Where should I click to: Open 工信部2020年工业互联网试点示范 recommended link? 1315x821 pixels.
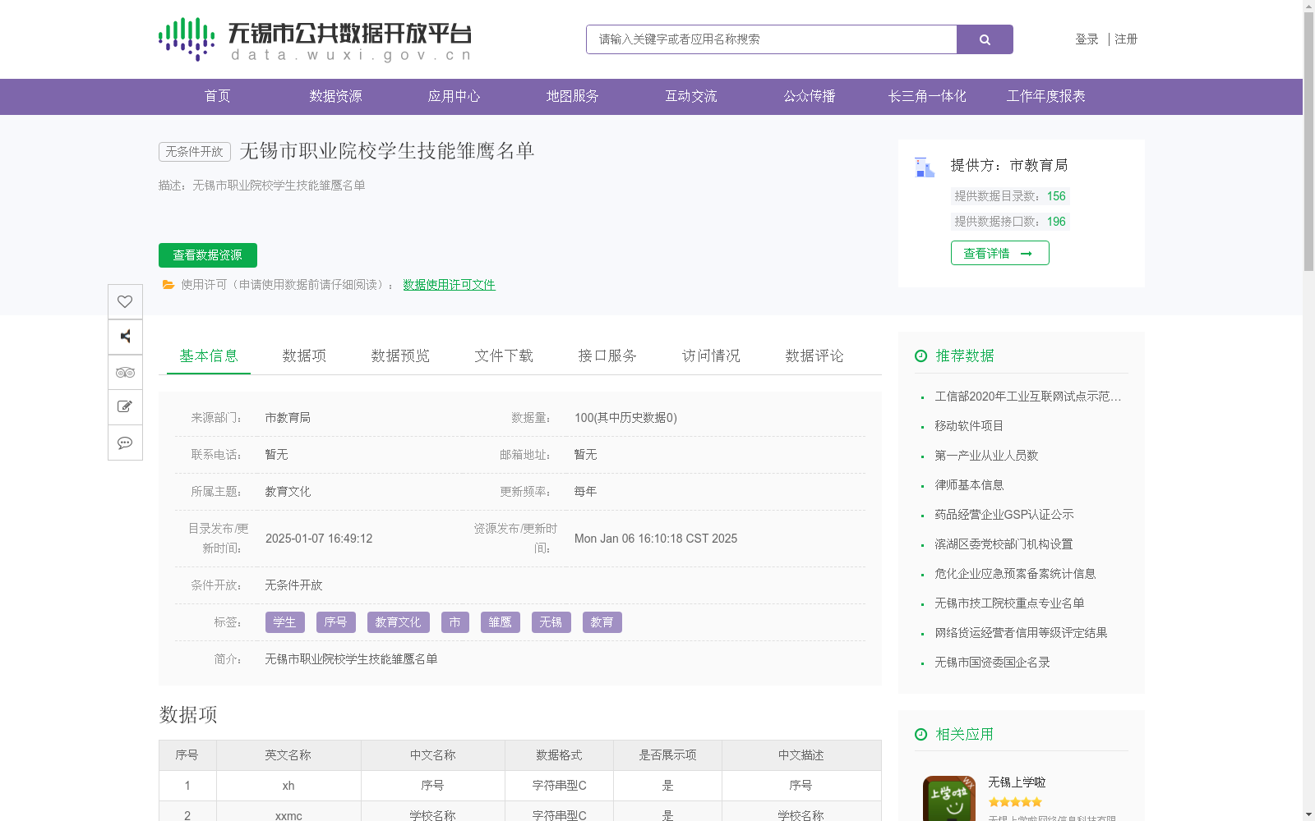tap(1028, 397)
